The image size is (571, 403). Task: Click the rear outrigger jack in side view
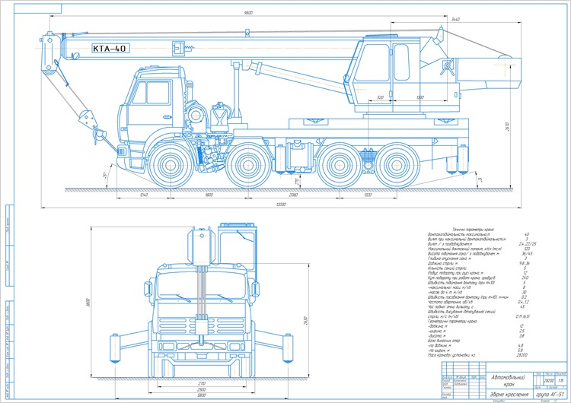(462, 159)
